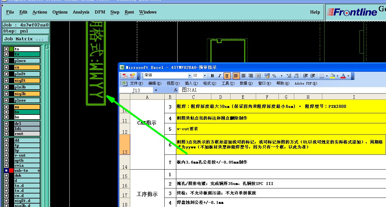Click the Fill Color bucket icon
Screen dimensions: 386x207
pyautogui.click(x=332, y=76)
